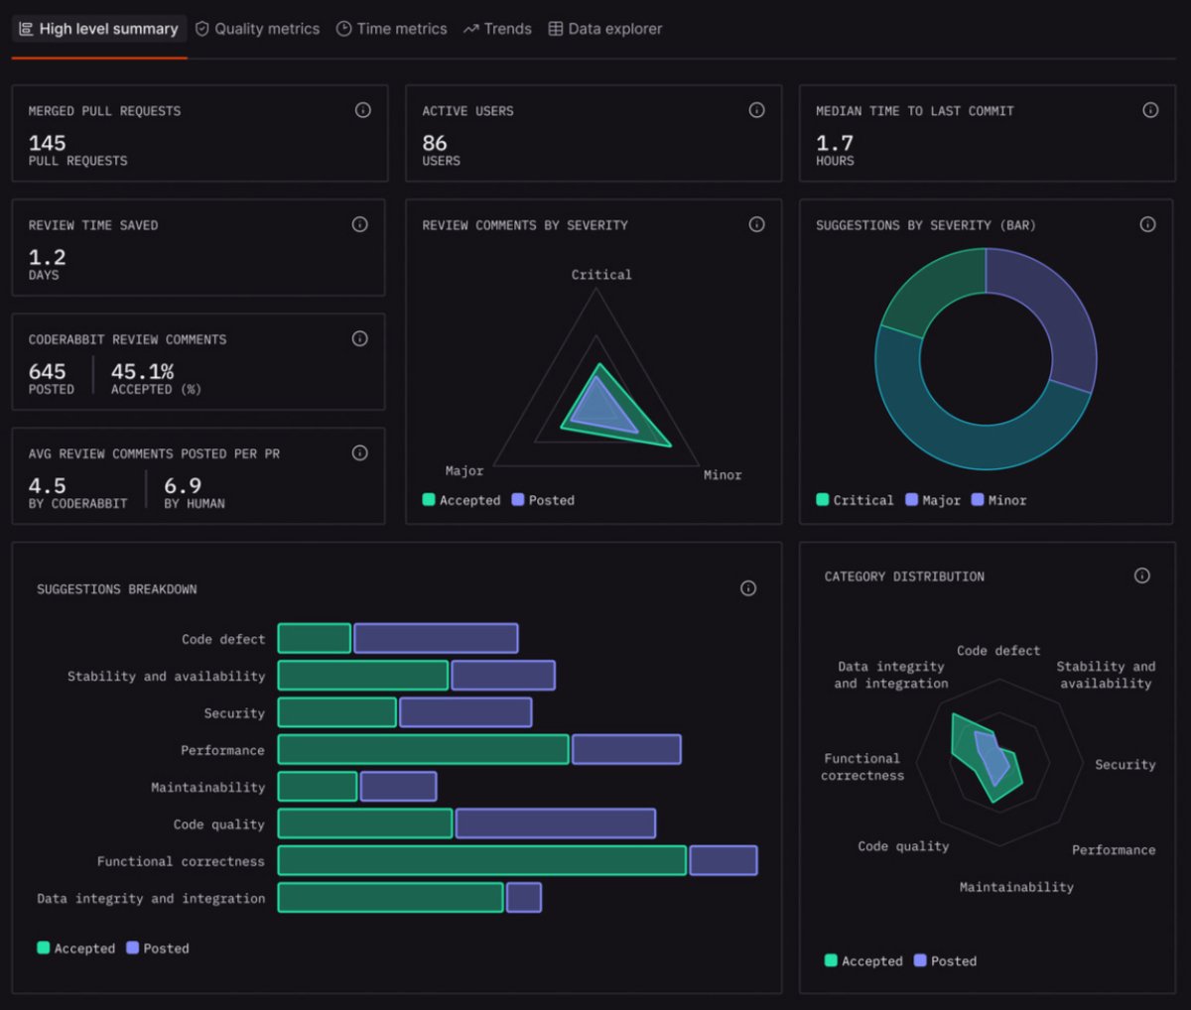Click info icon on Active Users card
The image size is (1191, 1010).
[x=756, y=110]
